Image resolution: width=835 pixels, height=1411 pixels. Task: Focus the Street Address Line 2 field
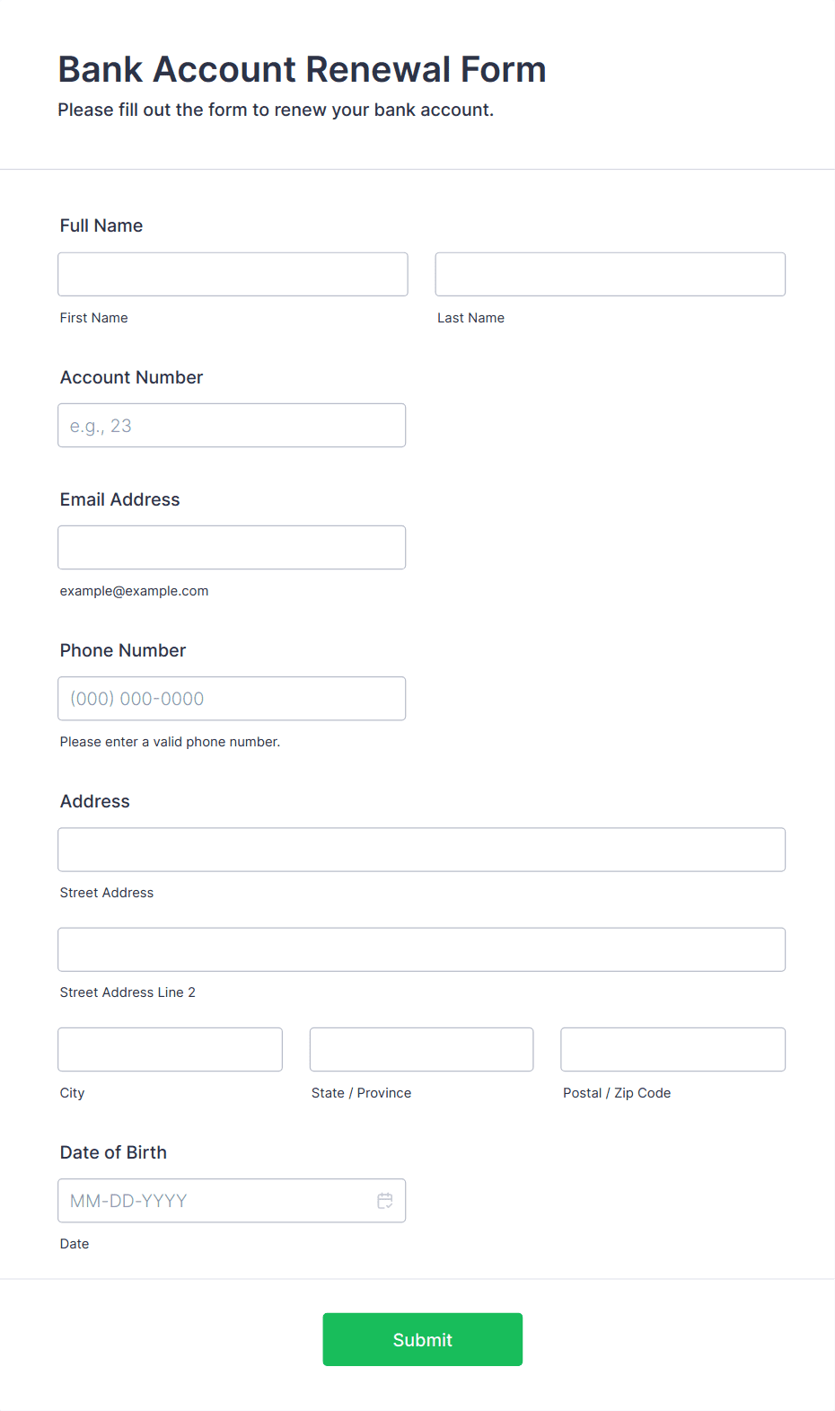422,949
